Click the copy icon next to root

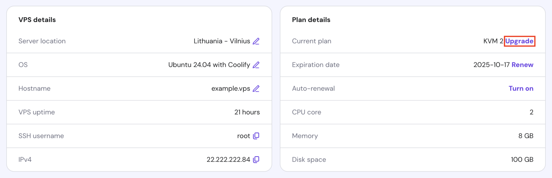[x=257, y=136]
